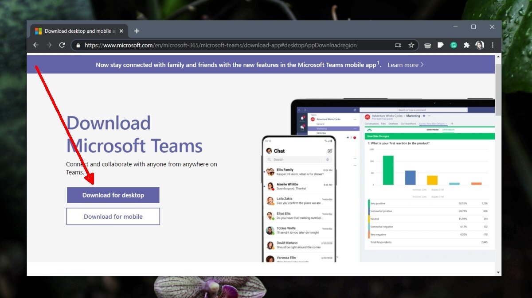The image size is (532, 298).
Task: Click inside the address bar URL field
Action: point(222,45)
